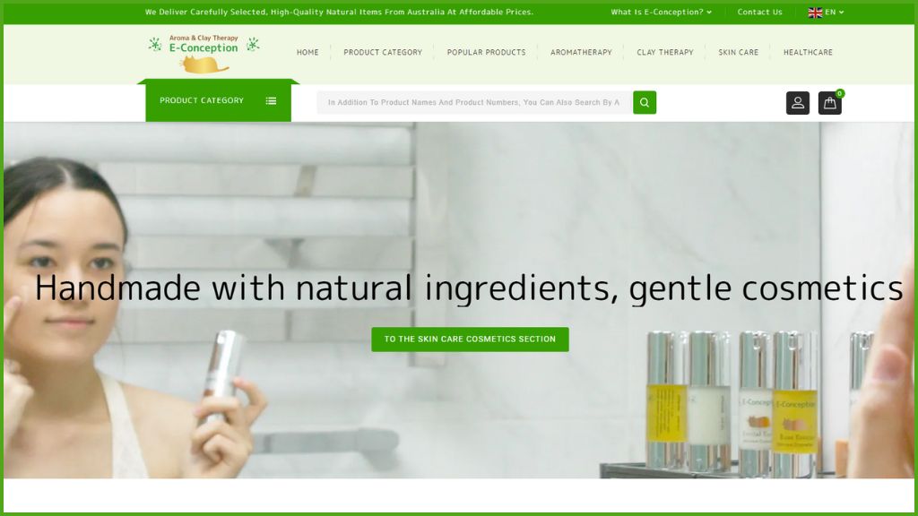Screen dimensions: 918x516
Task: Go to Clay Therapy menu
Action: tap(665, 52)
